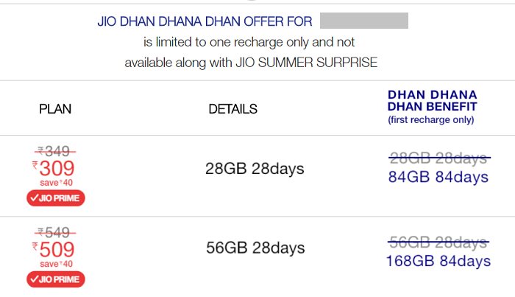Click the JIO PRIME badge under ₹309
The width and height of the screenshot is (515, 297).
[x=56, y=198]
